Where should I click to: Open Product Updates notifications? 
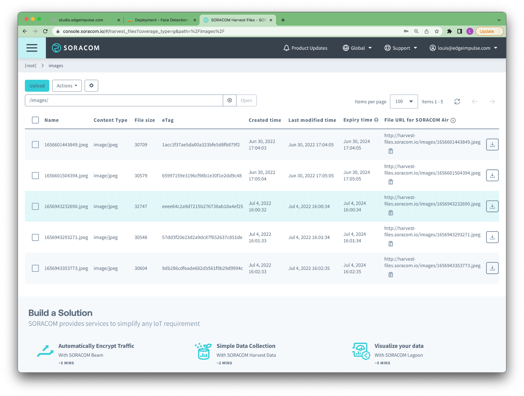pos(305,48)
